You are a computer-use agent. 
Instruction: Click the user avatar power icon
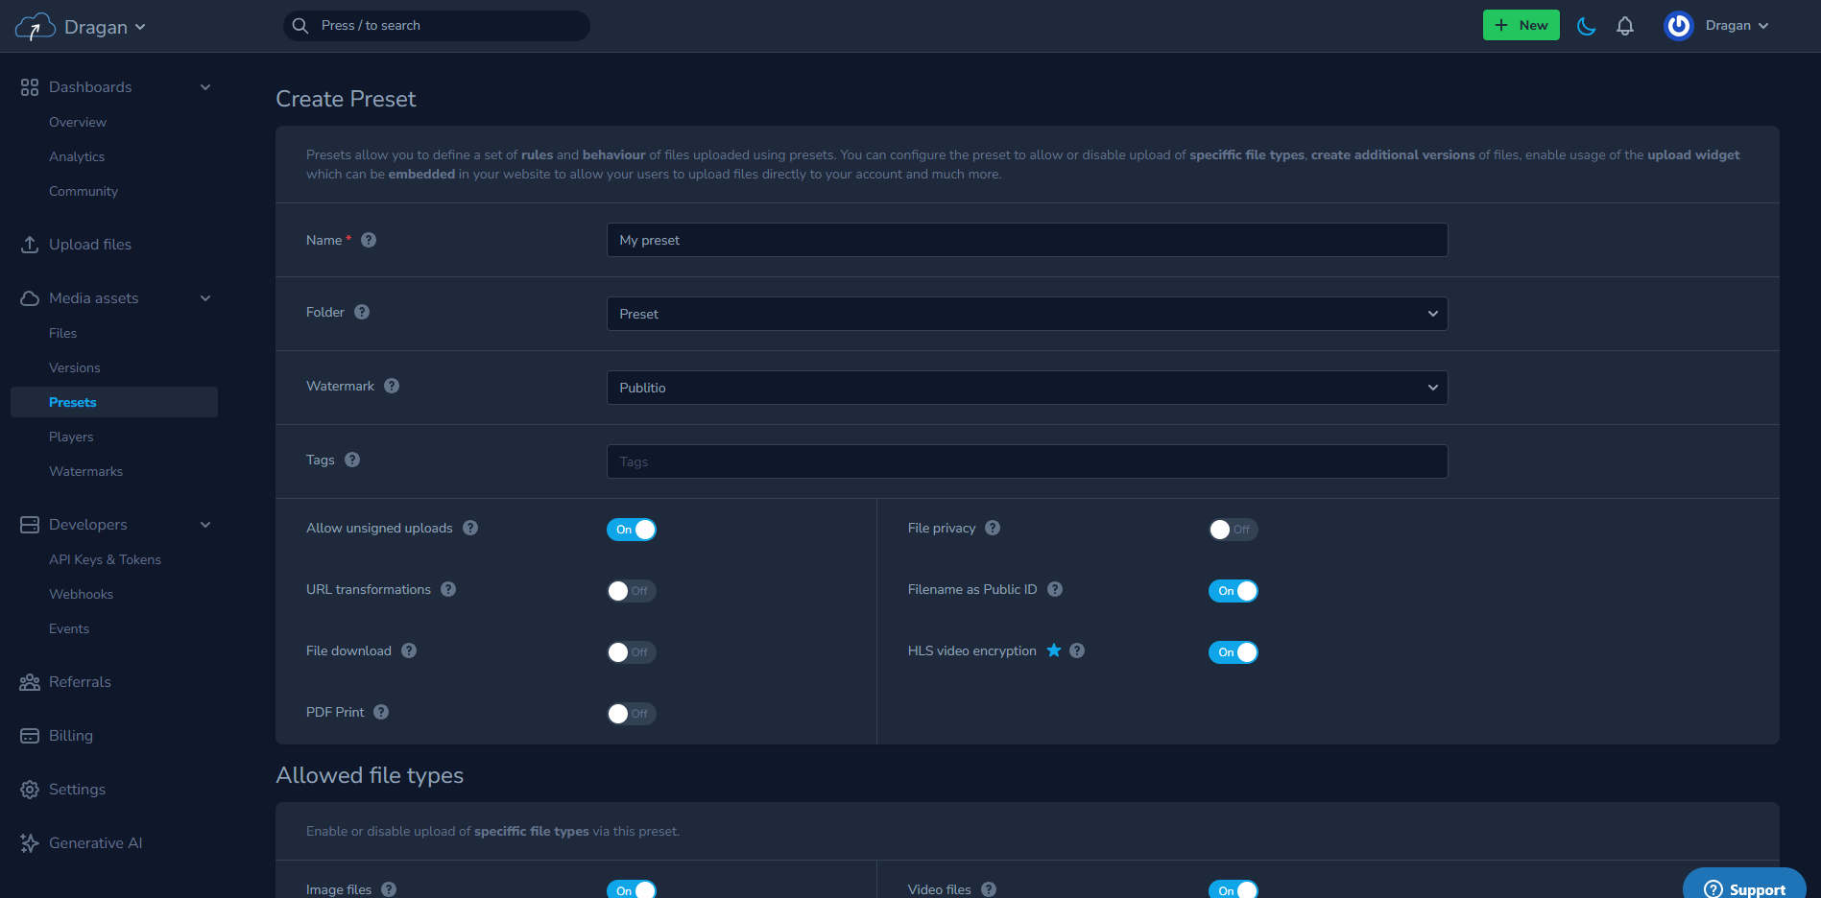click(1678, 26)
